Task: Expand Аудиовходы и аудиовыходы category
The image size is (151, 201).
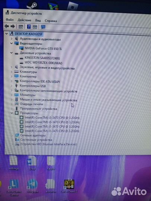Action: click(x=12, y=38)
